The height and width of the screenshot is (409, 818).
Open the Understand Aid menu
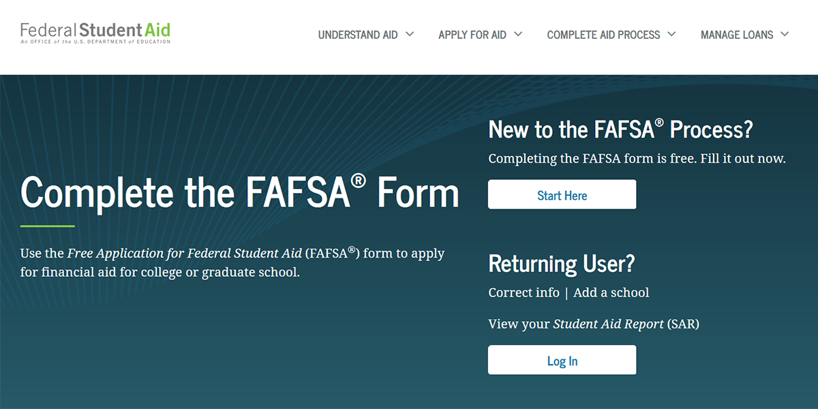pos(358,35)
